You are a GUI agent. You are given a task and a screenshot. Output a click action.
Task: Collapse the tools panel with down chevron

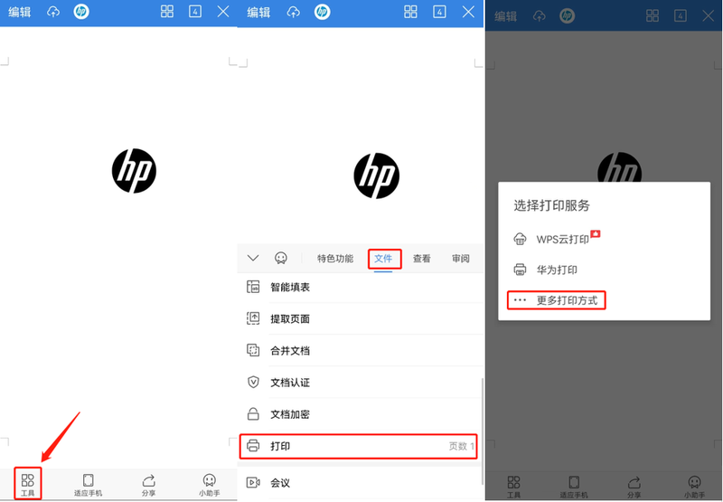253,258
